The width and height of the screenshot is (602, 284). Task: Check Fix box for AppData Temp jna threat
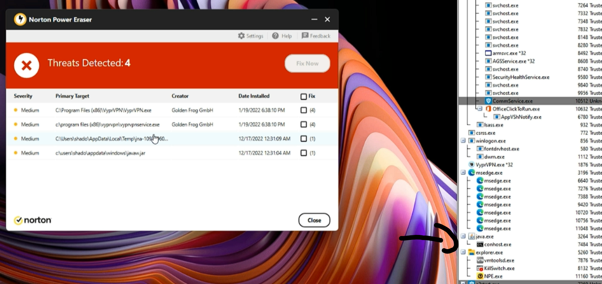pyautogui.click(x=304, y=139)
